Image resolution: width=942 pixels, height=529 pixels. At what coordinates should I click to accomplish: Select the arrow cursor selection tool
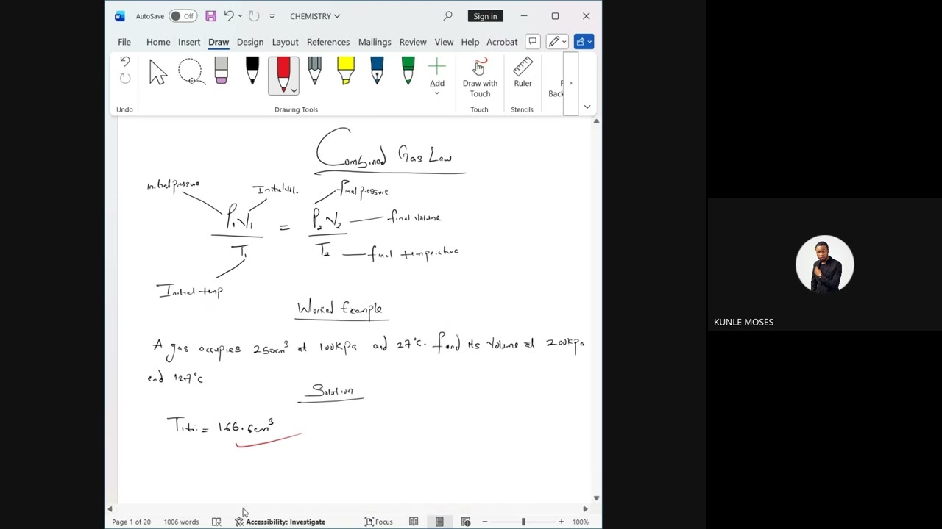click(158, 73)
